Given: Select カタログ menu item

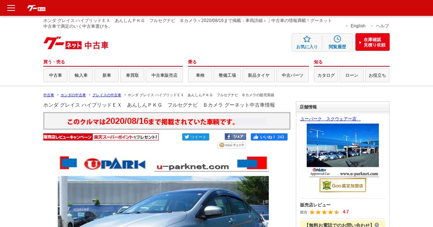Looking at the screenshot, I should pos(326,75).
